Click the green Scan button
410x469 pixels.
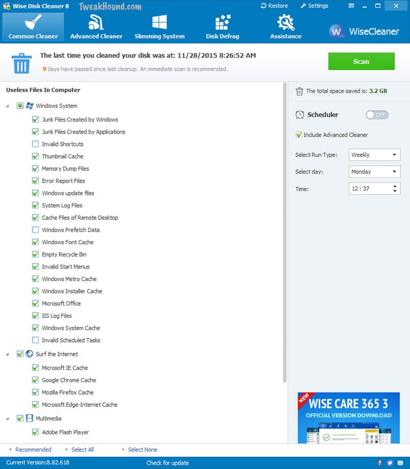pyautogui.click(x=361, y=61)
